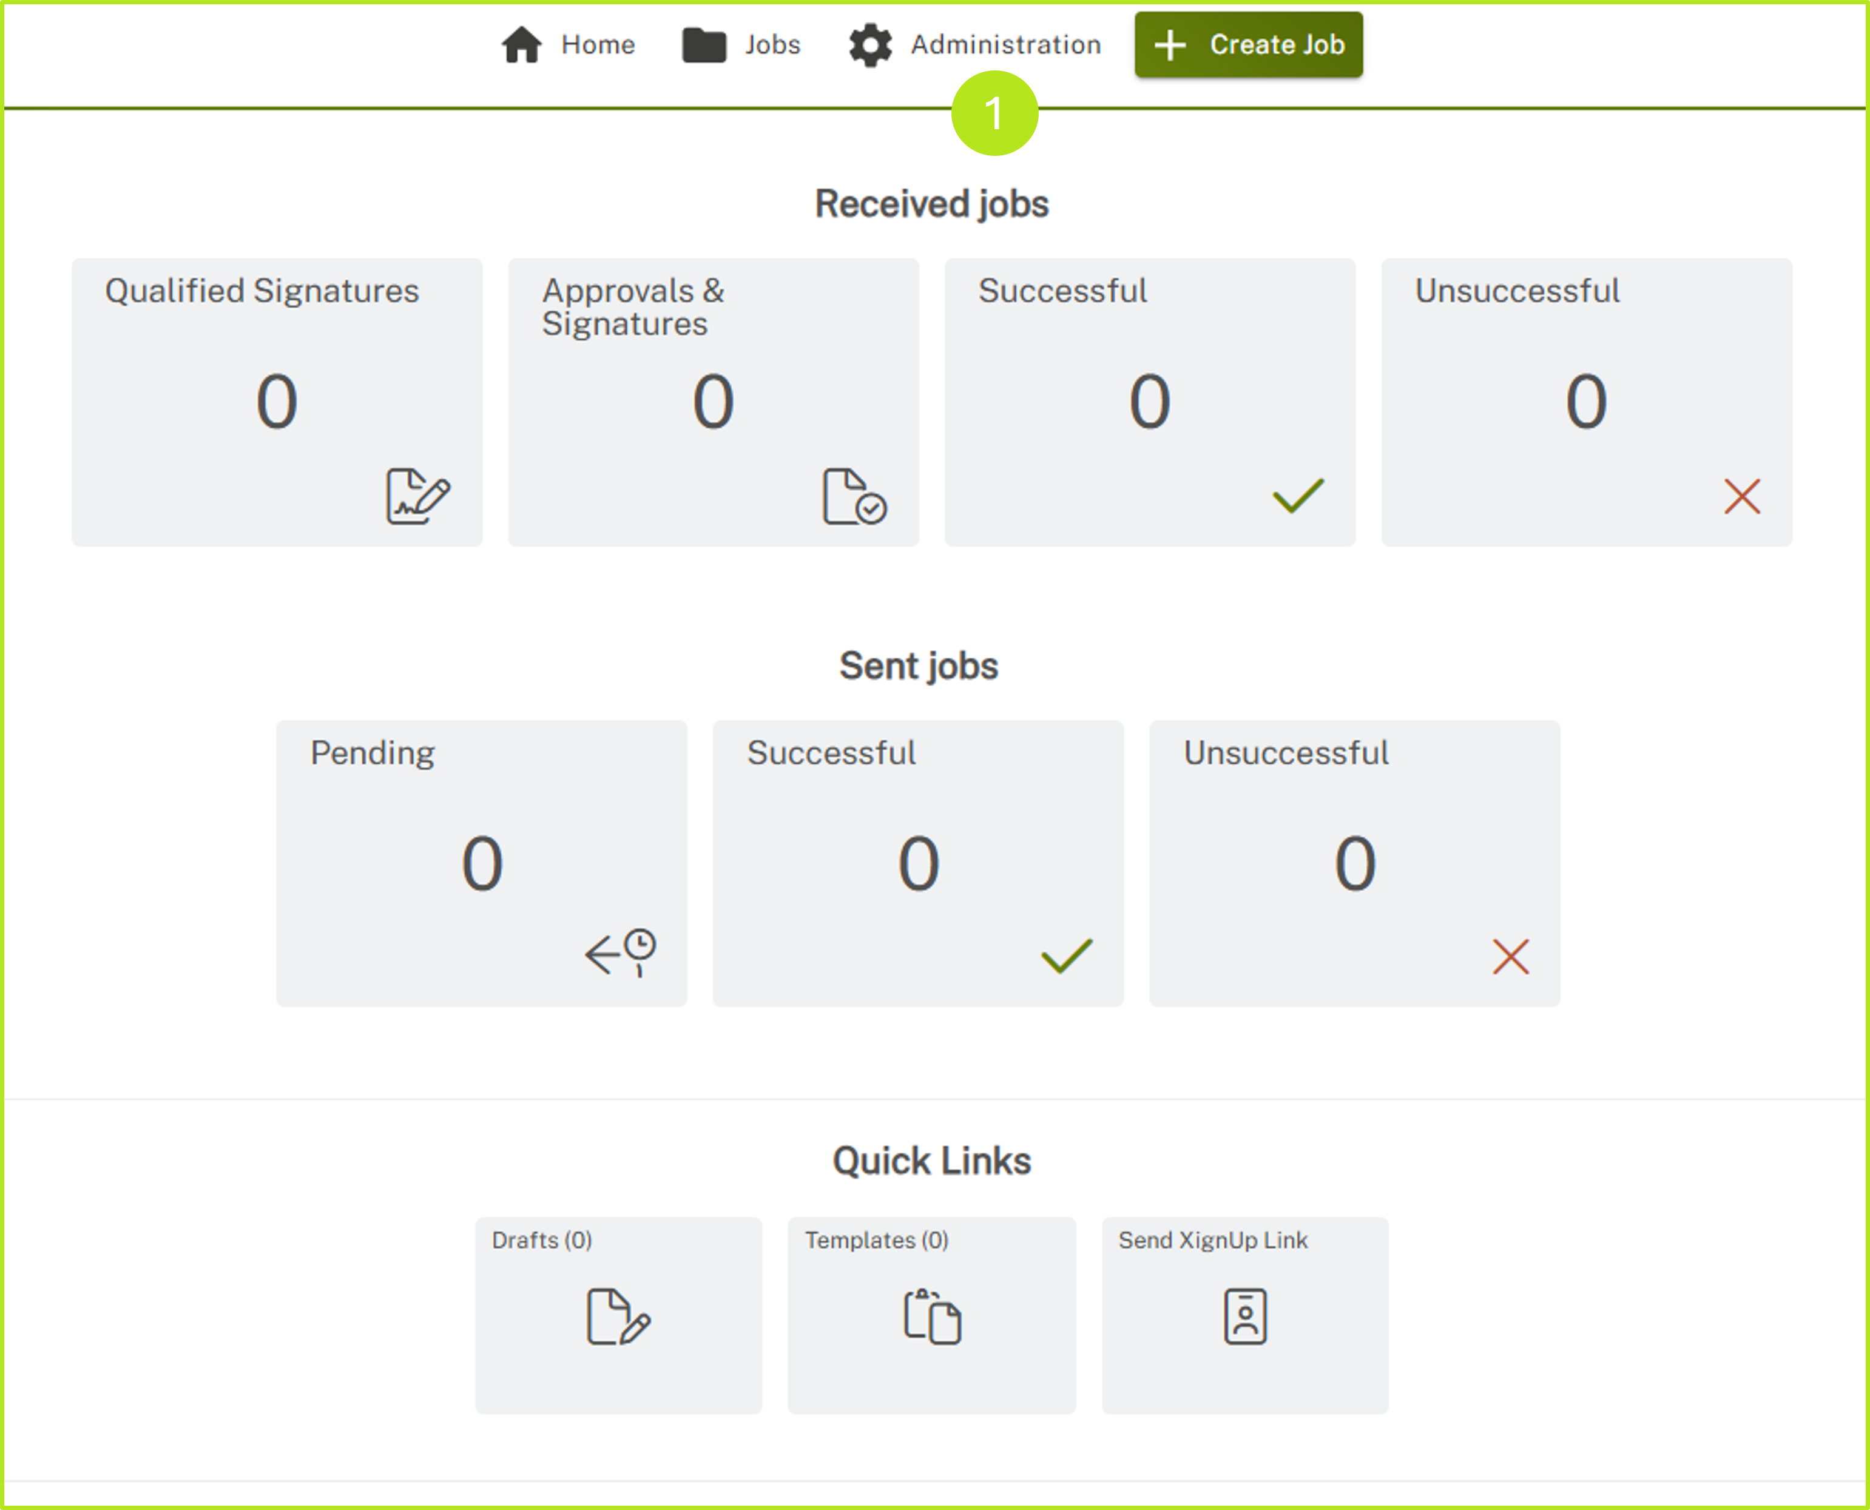Click the Home house icon

[x=521, y=44]
